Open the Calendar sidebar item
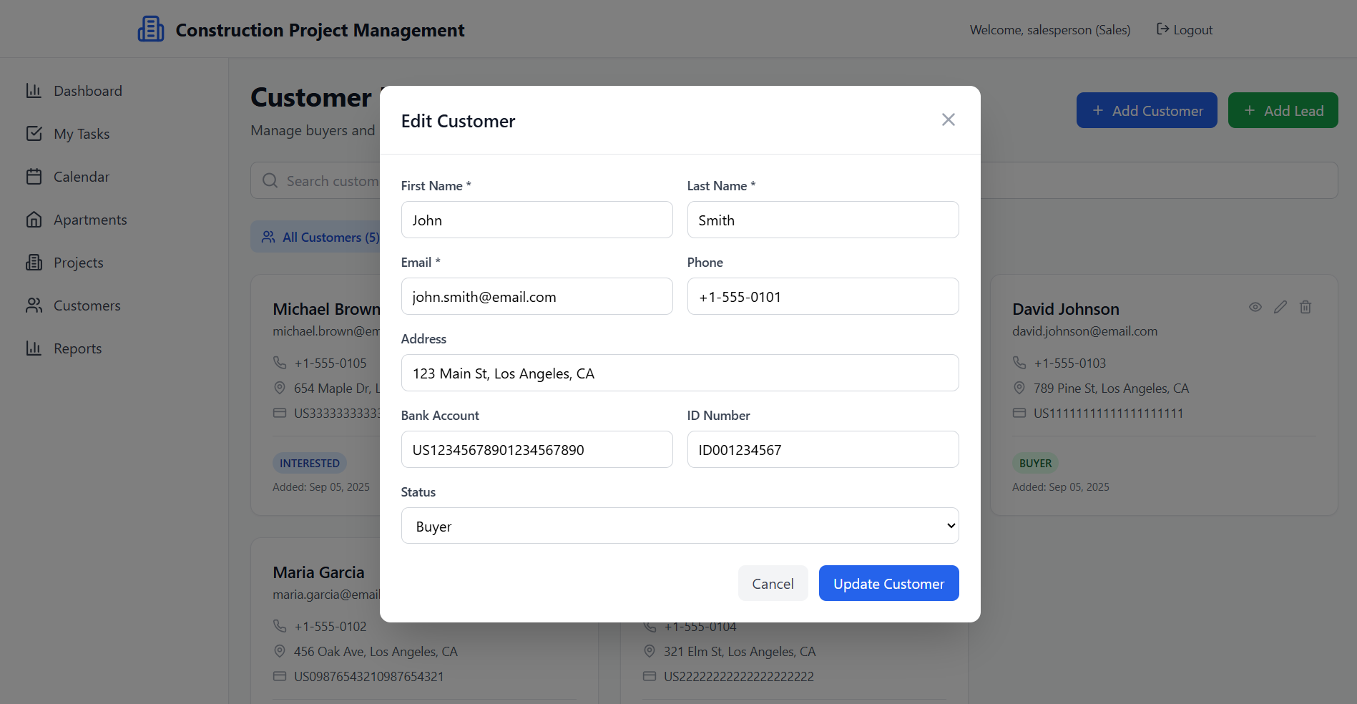This screenshot has width=1357, height=704. [81, 177]
